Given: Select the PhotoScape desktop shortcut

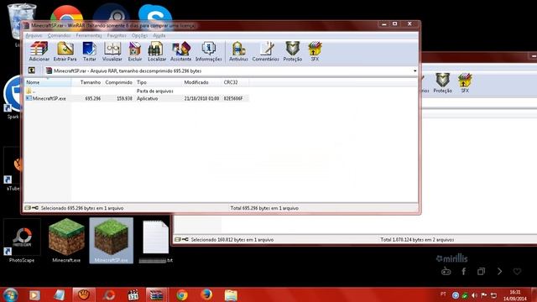Looking at the screenshot, I should [22, 242].
